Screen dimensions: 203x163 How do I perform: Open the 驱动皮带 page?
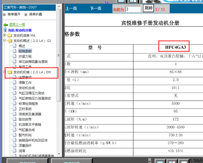click(x=25, y=119)
